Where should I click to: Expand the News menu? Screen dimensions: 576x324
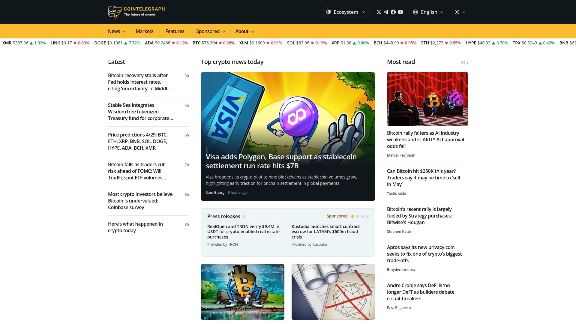pyautogui.click(x=117, y=31)
